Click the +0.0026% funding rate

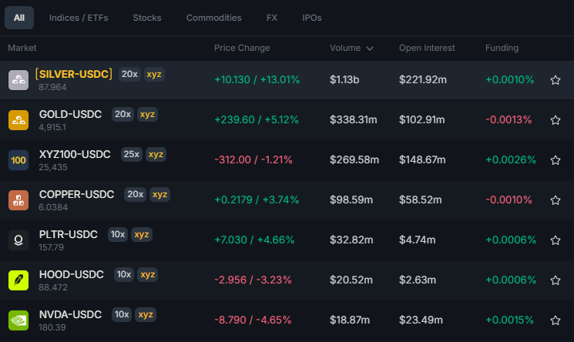tap(511, 160)
